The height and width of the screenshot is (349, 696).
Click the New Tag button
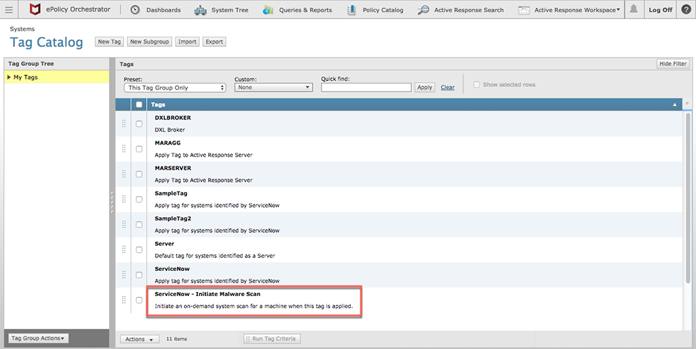point(109,41)
